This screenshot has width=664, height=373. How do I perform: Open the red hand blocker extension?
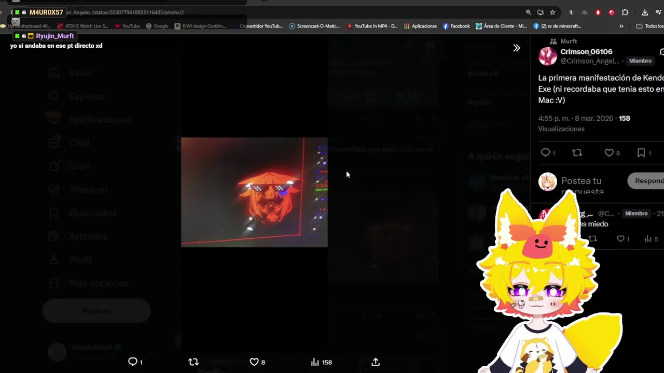click(598, 12)
